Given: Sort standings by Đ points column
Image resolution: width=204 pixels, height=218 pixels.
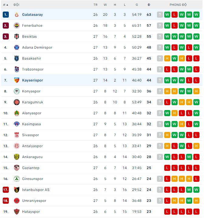Looking at the screenshot, I should [149, 5].
